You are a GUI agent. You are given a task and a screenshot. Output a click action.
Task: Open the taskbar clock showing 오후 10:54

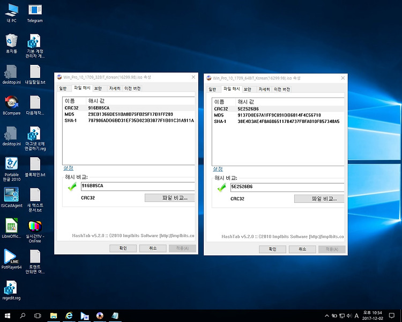373,316
